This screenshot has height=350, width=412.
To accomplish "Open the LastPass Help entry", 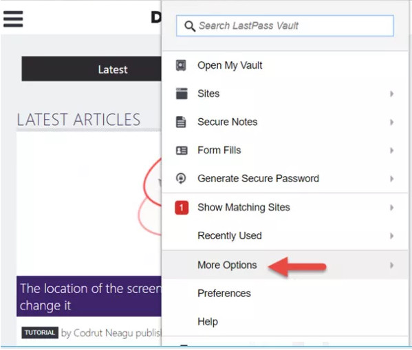I will click(285, 322).
